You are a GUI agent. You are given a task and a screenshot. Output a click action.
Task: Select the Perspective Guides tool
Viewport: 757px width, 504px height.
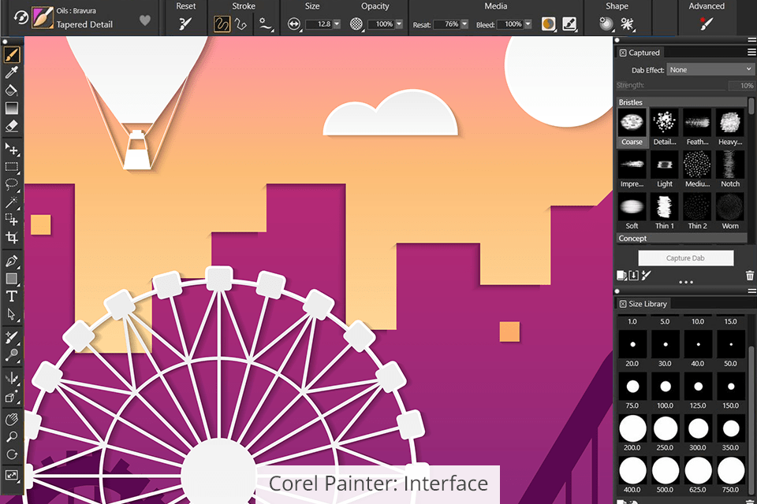click(12, 397)
